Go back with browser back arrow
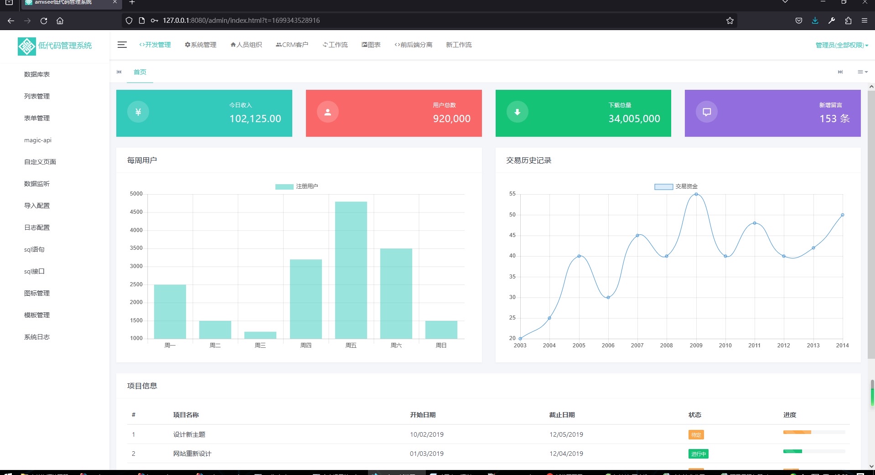Screen dimensions: 875x475 click(11, 21)
